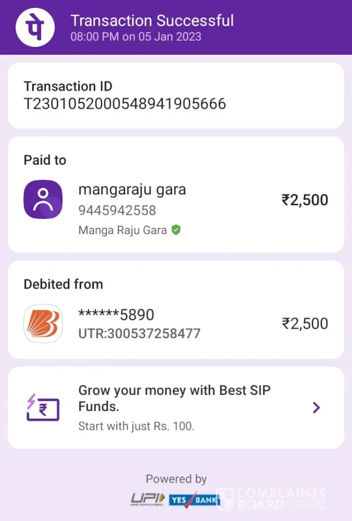Tap recipient name mangaraju gara
352x521 pixels.
pyautogui.click(x=132, y=190)
